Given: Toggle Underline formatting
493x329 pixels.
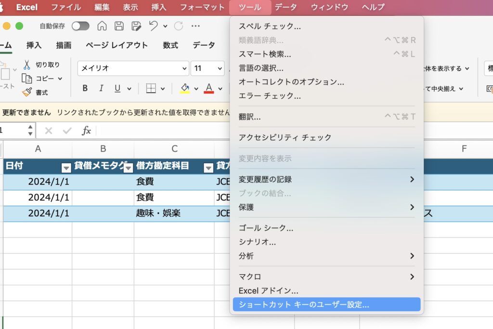Looking at the screenshot, I should [x=117, y=88].
